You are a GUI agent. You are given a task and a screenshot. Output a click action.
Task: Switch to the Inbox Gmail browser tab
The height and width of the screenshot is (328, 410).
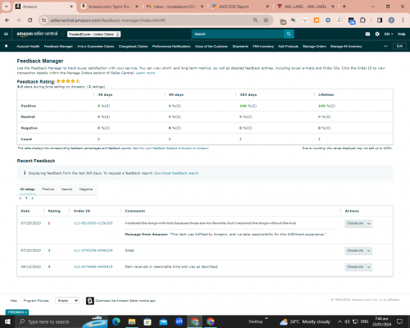[x=175, y=7]
